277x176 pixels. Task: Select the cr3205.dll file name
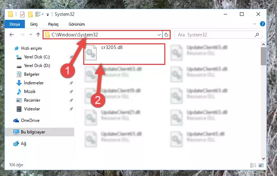(112, 47)
